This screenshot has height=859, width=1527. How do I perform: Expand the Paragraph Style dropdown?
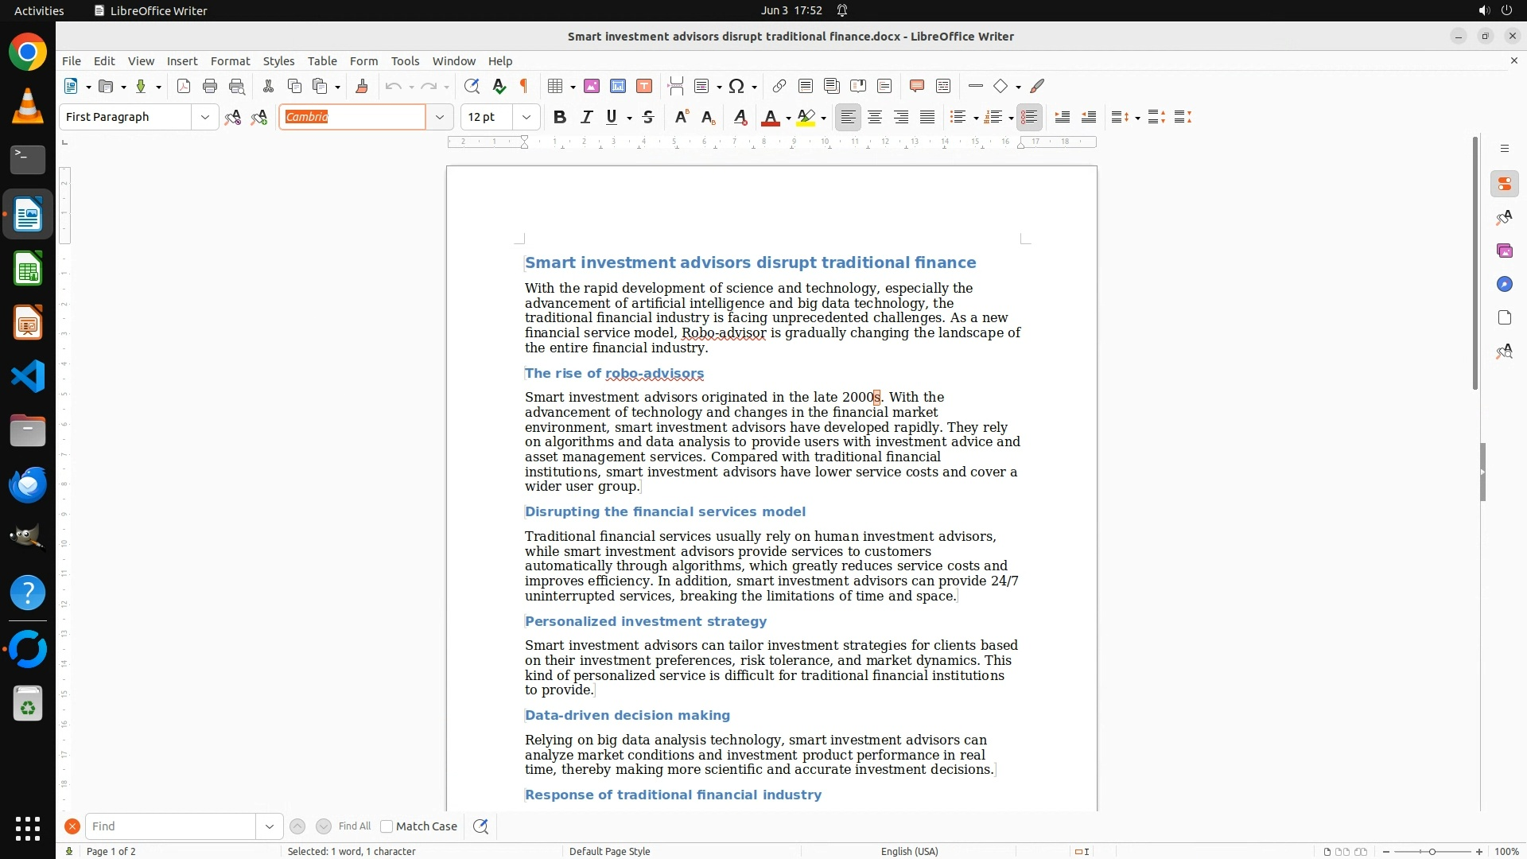[x=204, y=118]
